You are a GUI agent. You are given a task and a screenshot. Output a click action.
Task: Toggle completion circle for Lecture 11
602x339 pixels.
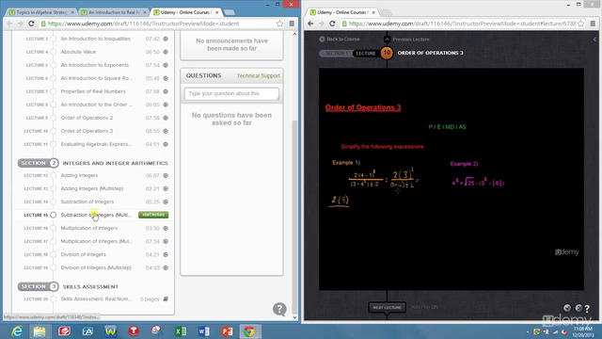tap(53, 144)
